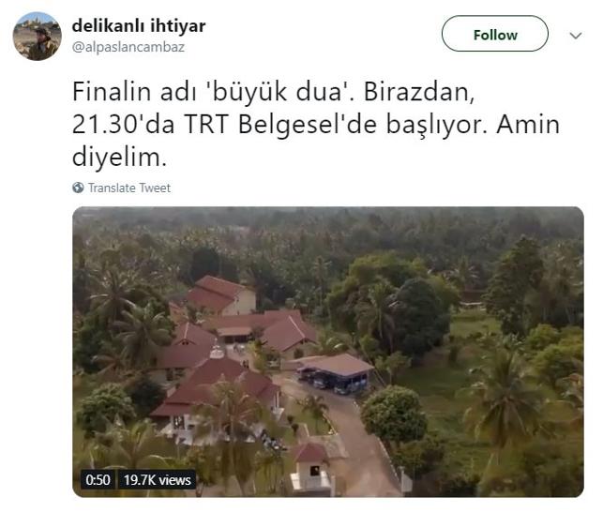Image resolution: width=603 pixels, height=512 pixels.
Task: Click the time '21.30'da' in the tweet
Action: pyautogui.click(x=124, y=125)
